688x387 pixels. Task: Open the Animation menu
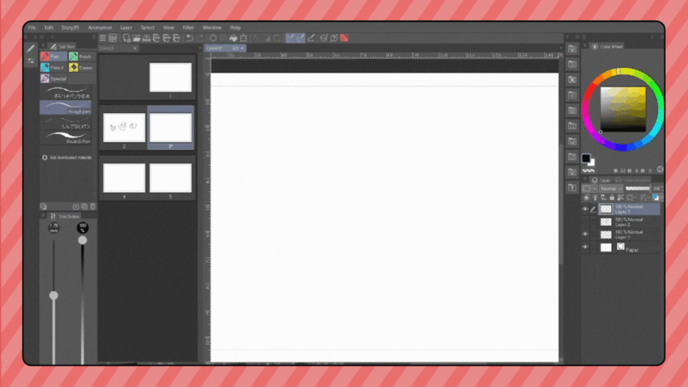(x=100, y=28)
